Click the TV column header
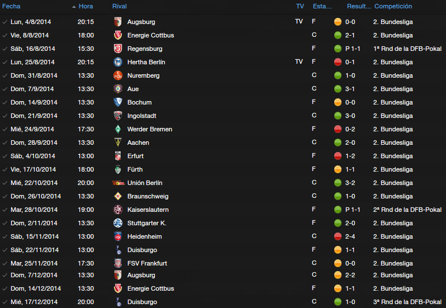 (300, 6)
